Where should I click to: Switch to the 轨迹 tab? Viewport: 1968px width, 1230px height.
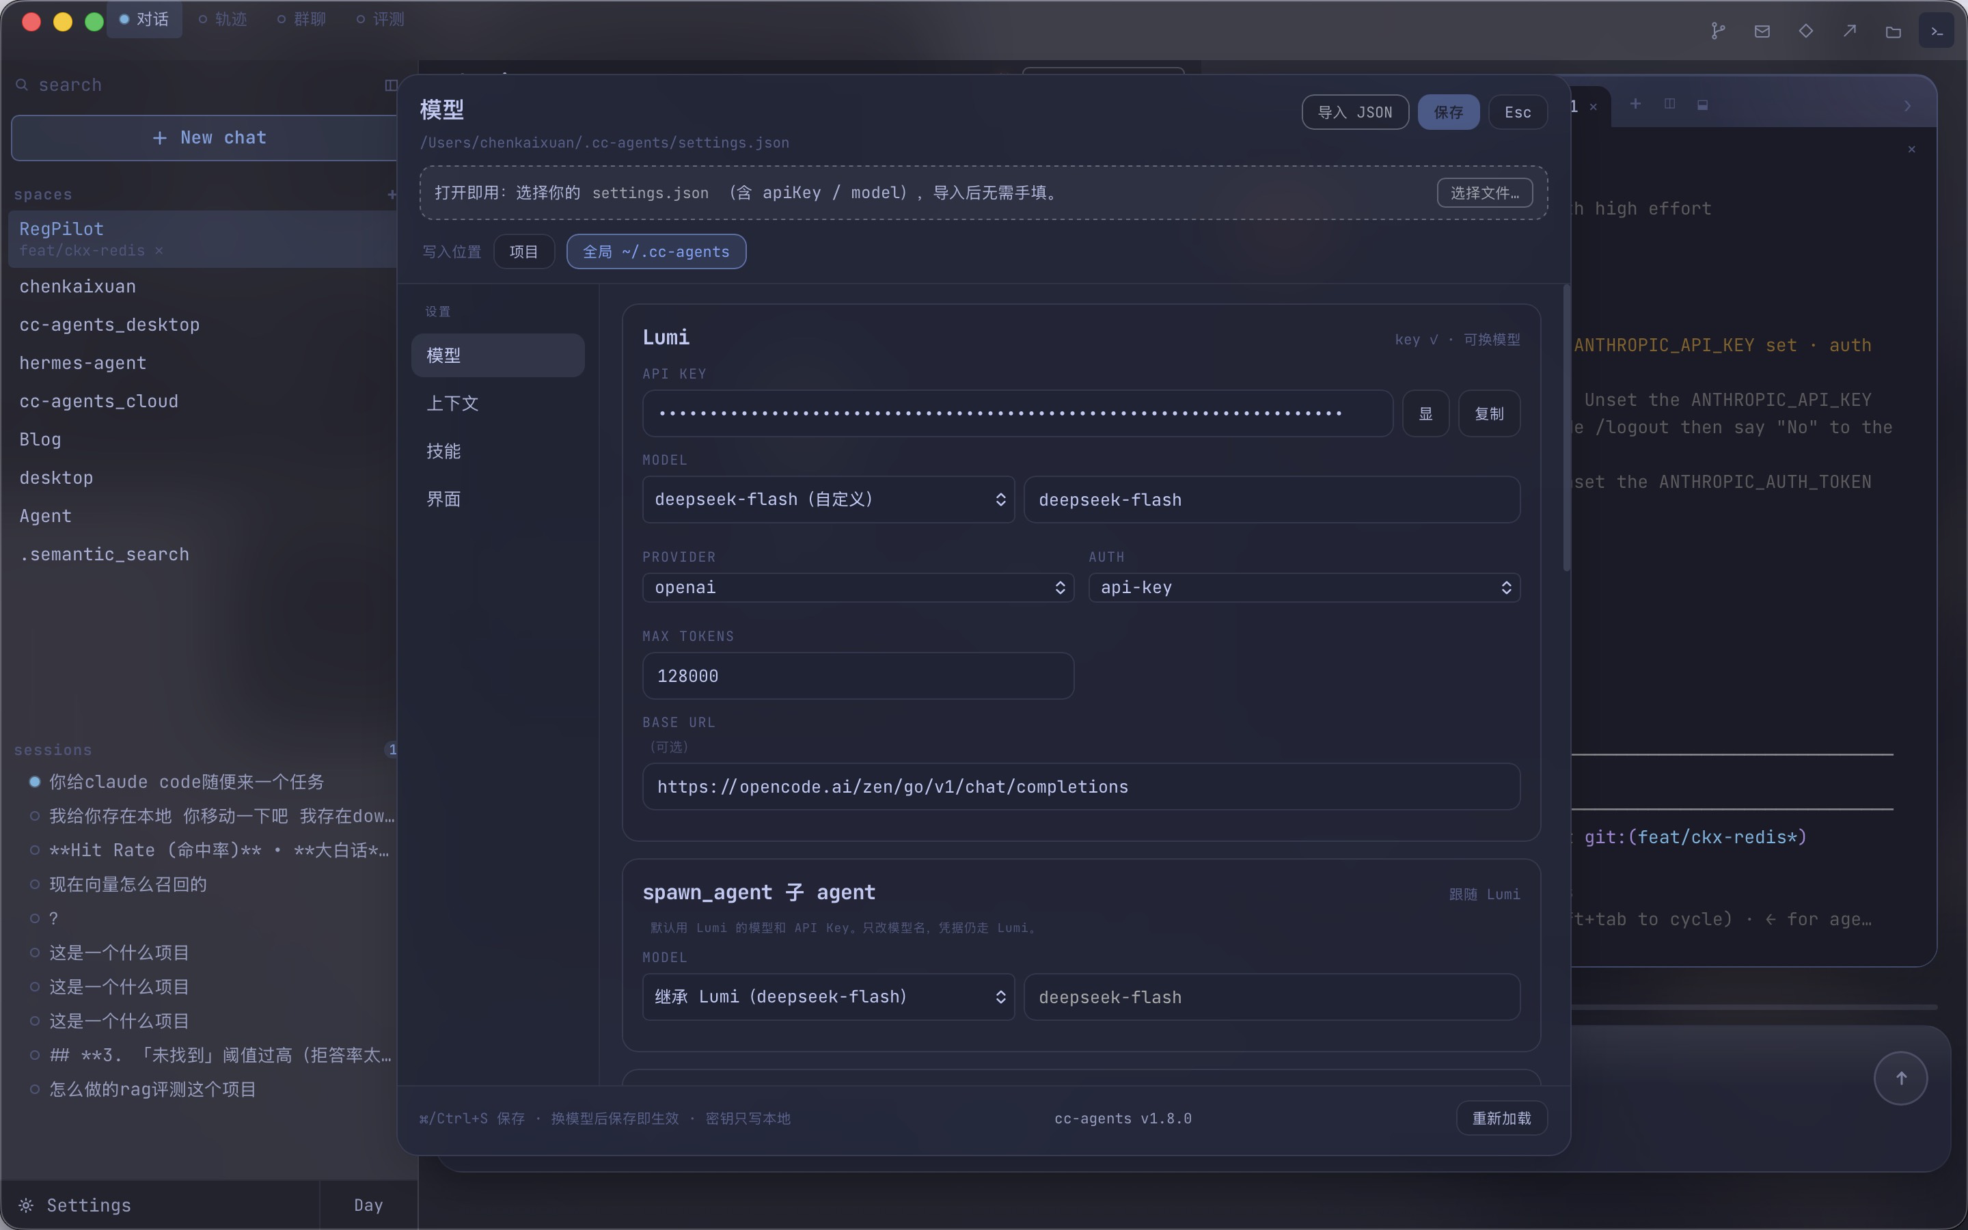tap(223, 18)
